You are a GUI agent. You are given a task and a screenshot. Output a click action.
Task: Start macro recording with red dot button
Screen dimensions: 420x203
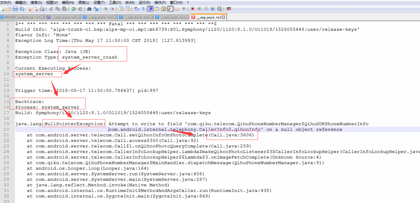point(193,8)
